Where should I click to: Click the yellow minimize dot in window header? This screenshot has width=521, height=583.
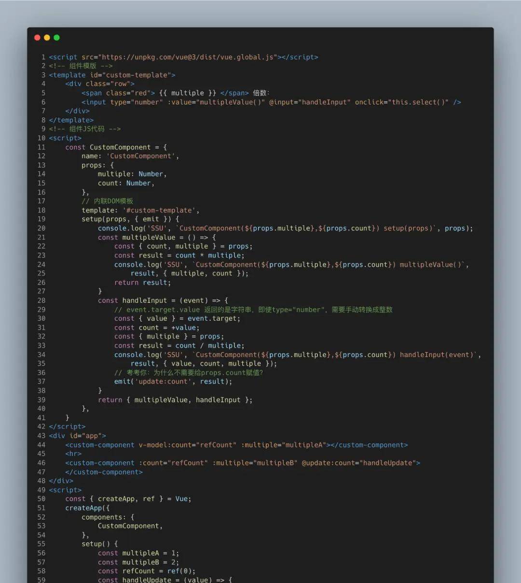(47, 38)
